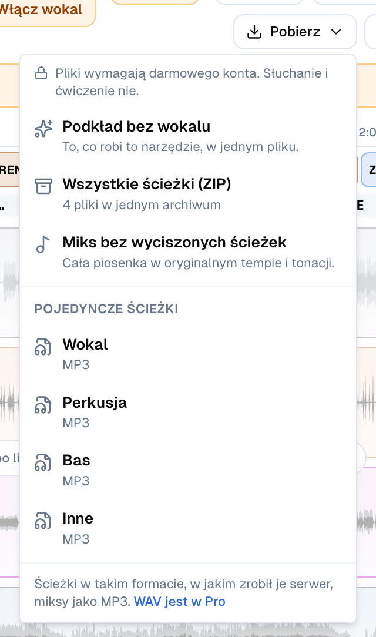Image resolution: width=376 pixels, height=637 pixels.
Task: Open the WAV jest w Pro link
Action: pos(179,601)
